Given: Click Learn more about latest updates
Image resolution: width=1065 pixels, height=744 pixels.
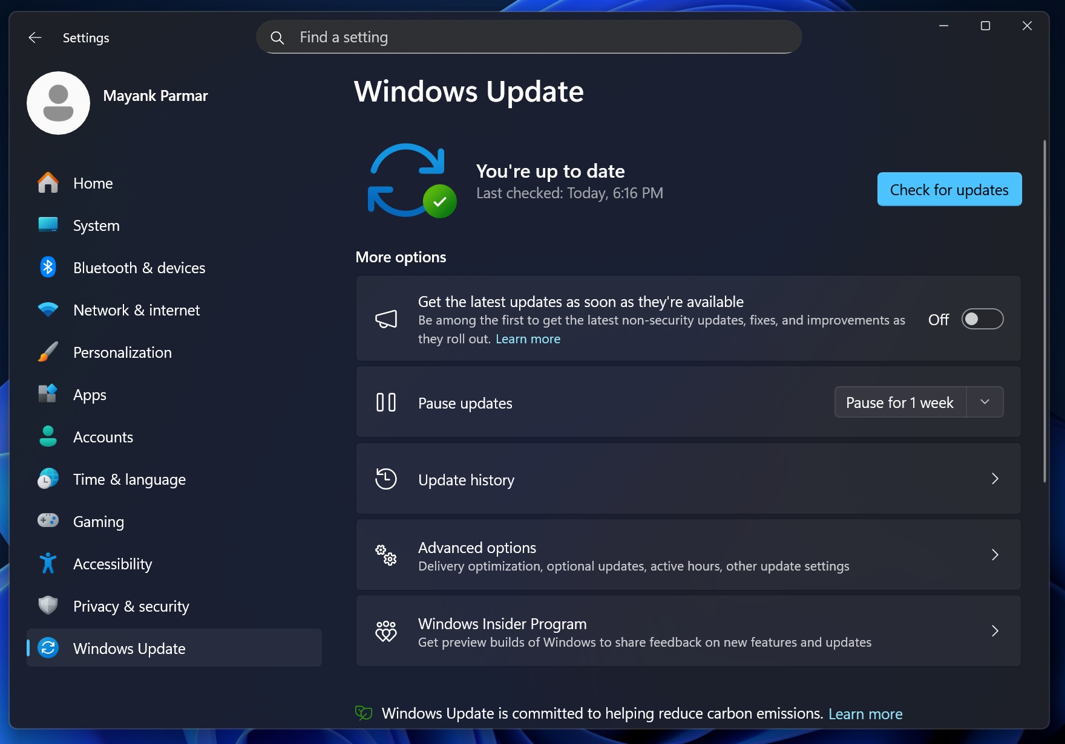Looking at the screenshot, I should (x=528, y=339).
